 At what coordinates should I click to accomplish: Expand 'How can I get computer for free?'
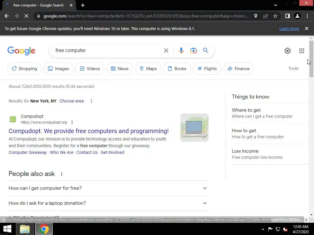tap(109, 188)
